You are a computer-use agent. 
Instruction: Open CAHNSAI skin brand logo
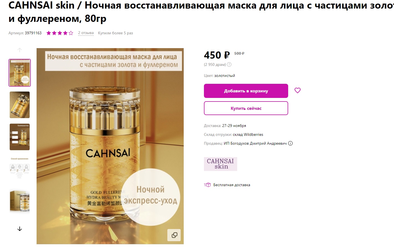pos(221,164)
